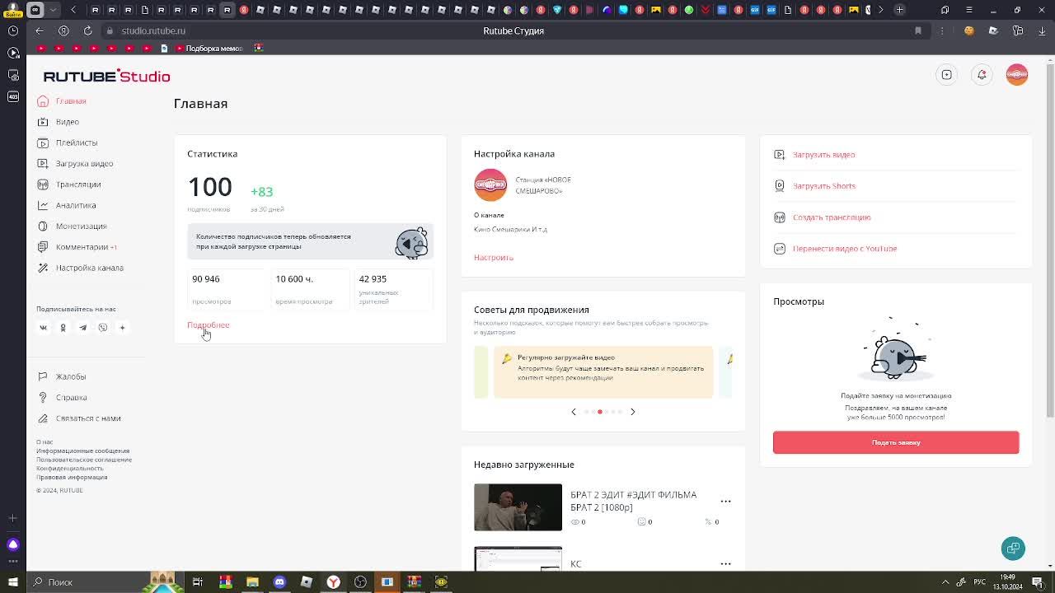Click Загрузить Shorts quick action
This screenshot has width=1055, height=593.
pyautogui.click(x=814, y=186)
